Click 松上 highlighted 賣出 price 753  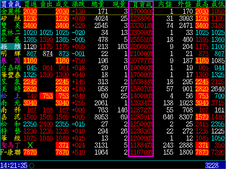point(46,96)
